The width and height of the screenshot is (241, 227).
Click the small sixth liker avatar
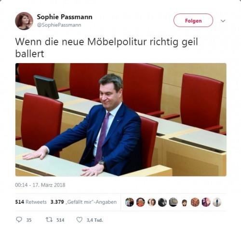[184, 203]
